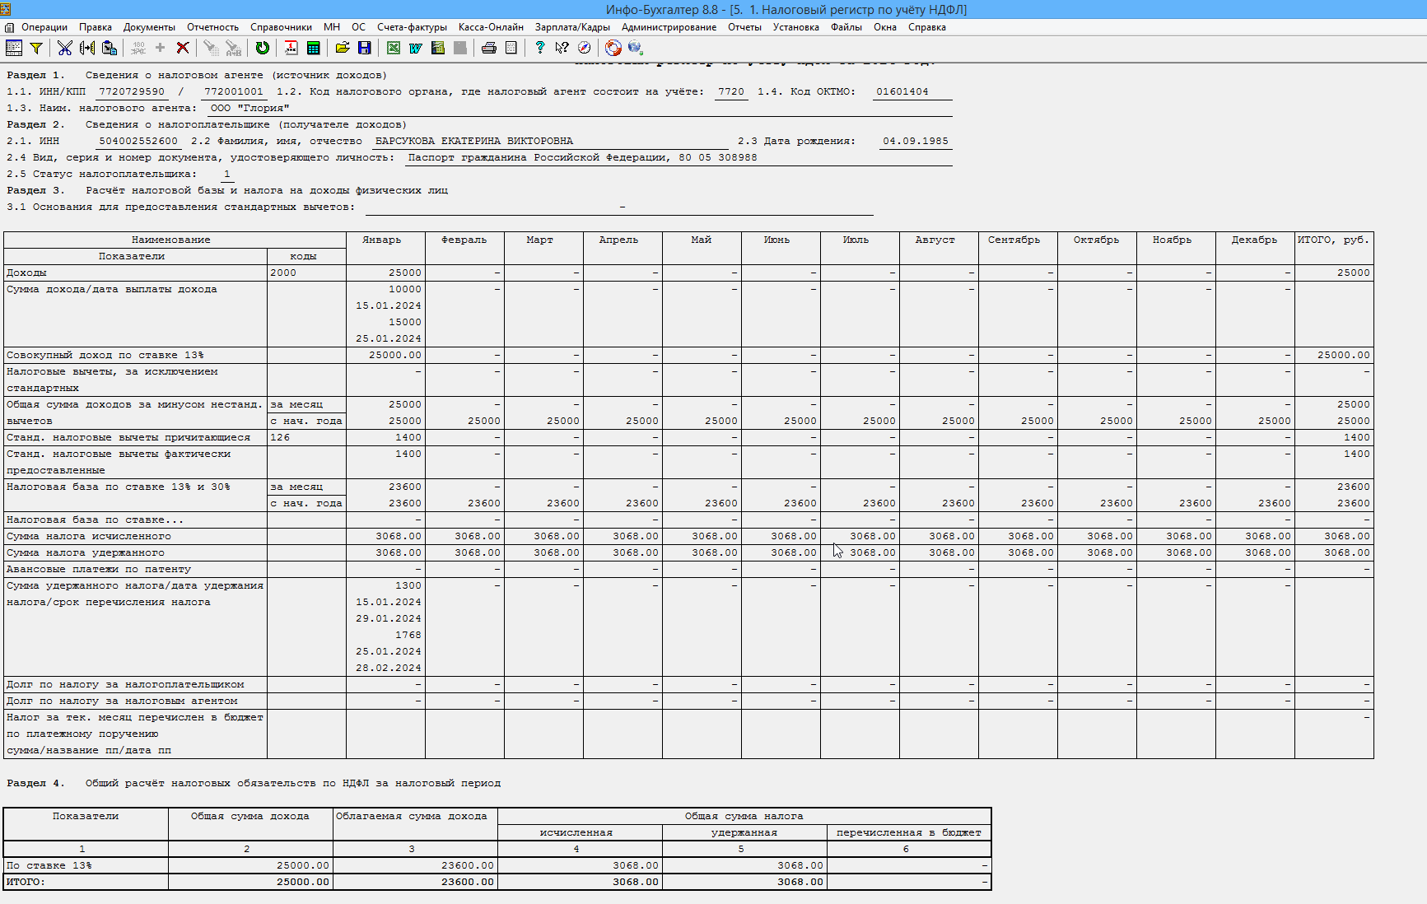Click Совокупный доход по ставке 13% row label

coord(105,355)
